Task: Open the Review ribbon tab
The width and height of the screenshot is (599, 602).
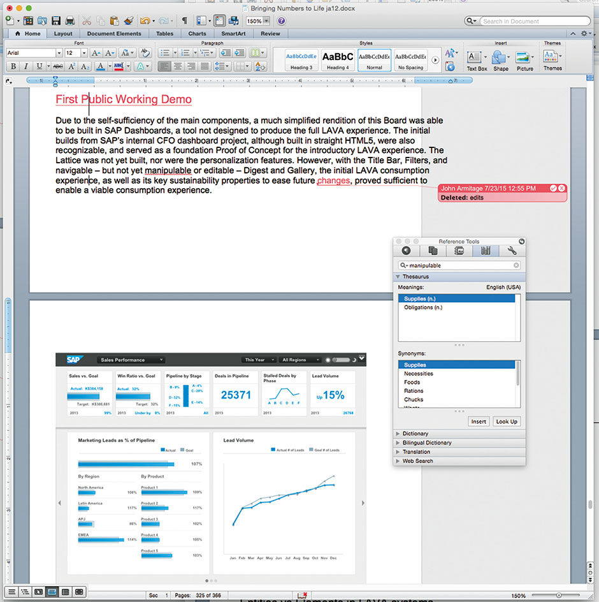Action: coord(271,34)
